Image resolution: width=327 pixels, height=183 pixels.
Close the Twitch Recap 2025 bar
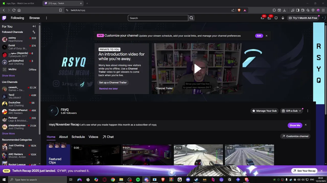click(x=322, y=171)
